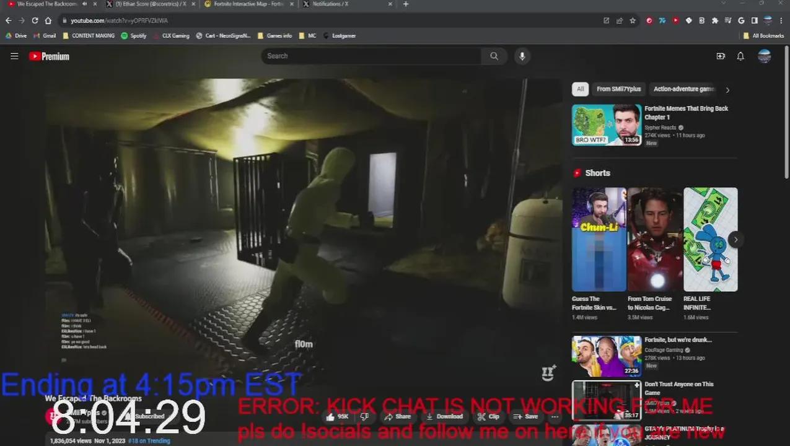Open the REAL LIFE INFINITE short
This screenshot has width=790, height=446.
pyautogui.click(x=711, y=240)
